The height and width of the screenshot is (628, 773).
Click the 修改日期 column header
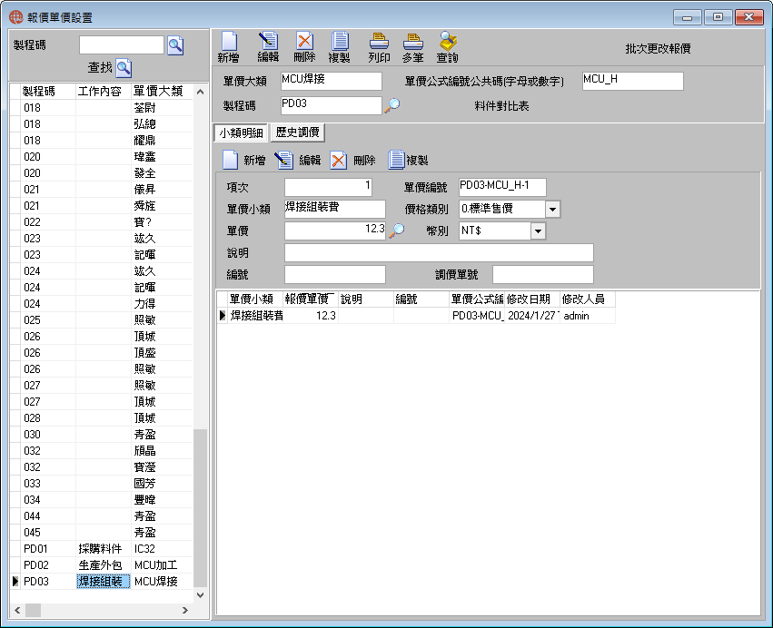tap(531, 299)
